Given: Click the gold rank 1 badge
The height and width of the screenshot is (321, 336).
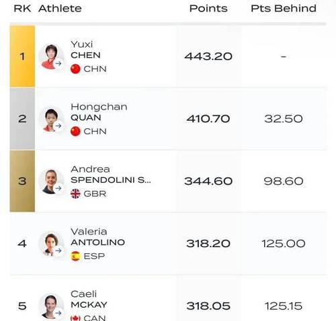Looking at the screenshot, I should point(22,56).
